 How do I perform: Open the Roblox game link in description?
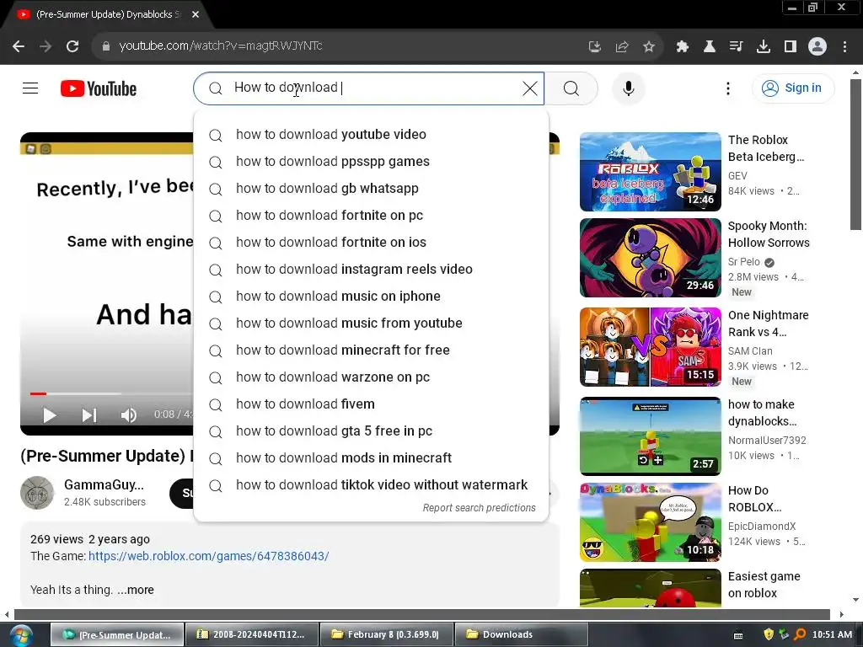(209, 556)
